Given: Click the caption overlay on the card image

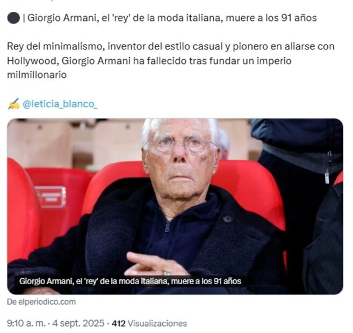Looking at the screenshot, I should tap(130, 281).
